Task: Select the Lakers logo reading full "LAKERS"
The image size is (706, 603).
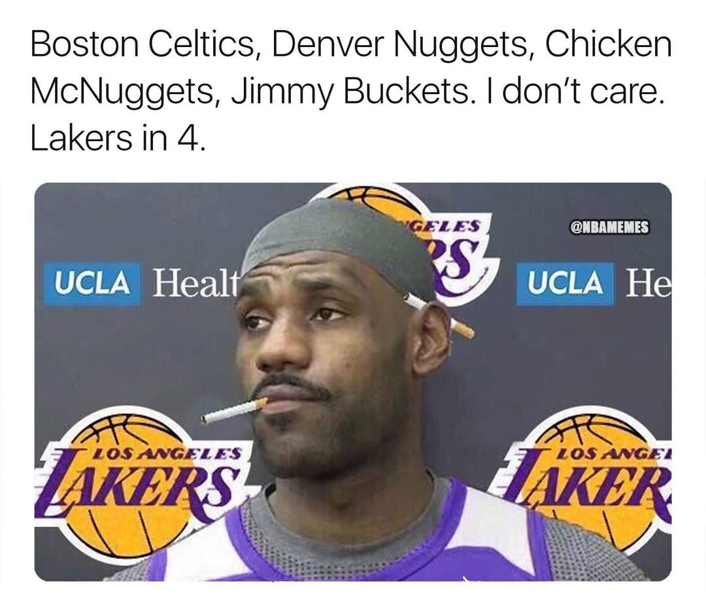Action: (x=140, y=482)
